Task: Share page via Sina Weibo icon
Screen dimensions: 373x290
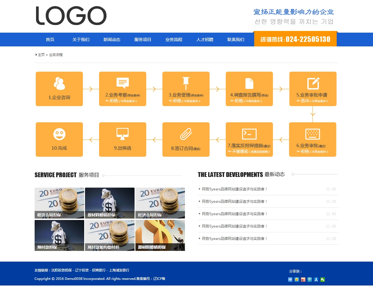Action: (x=303, y=280)
